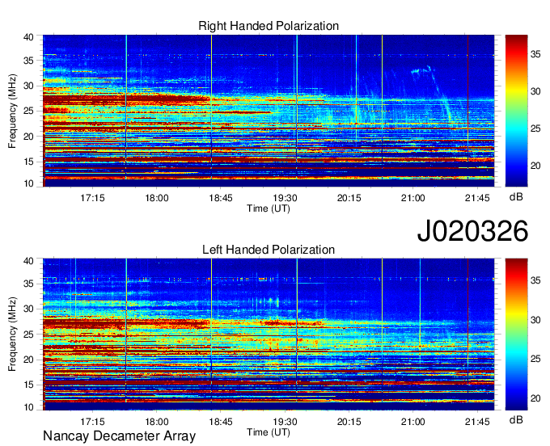
Task: Click the Left Handed Polarization spectrogram image
Action: pyautogui.click(x=269, y=334)
